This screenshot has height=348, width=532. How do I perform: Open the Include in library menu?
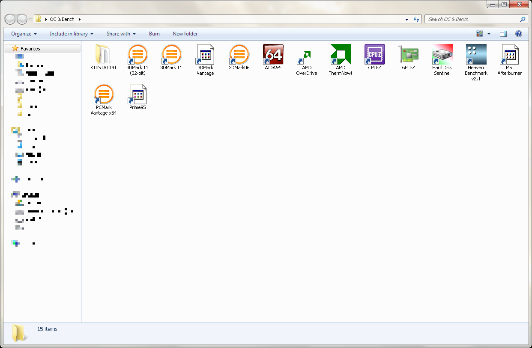click(x=72, y=34)
